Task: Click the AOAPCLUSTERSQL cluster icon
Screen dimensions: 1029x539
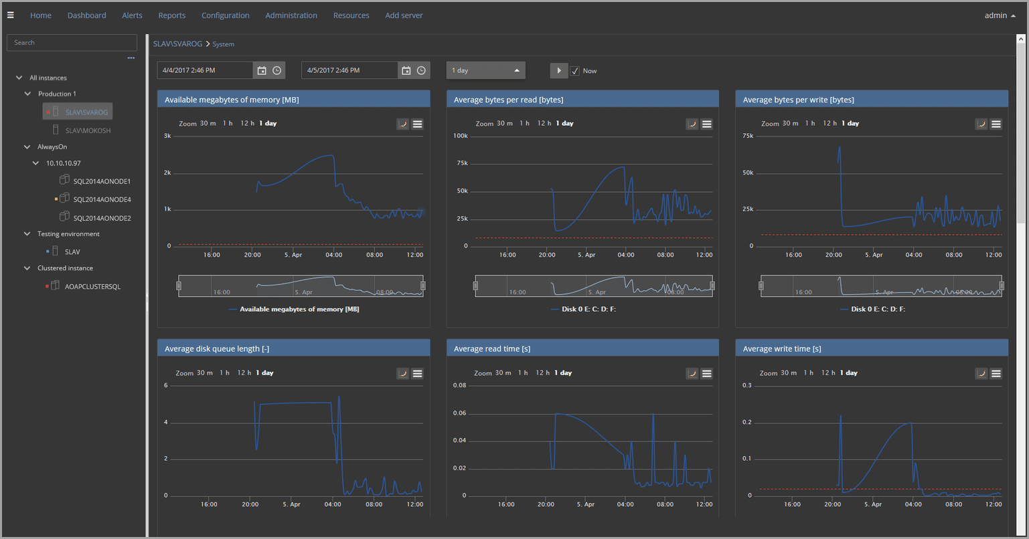Action: pos(56,286)
